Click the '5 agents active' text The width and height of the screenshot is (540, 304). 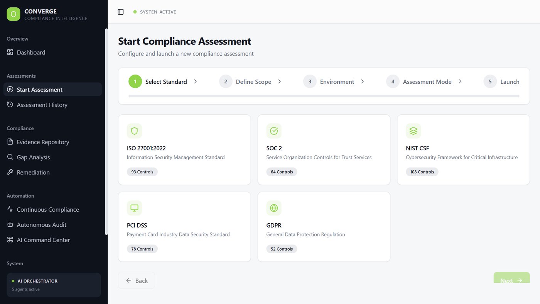point(25,289)
